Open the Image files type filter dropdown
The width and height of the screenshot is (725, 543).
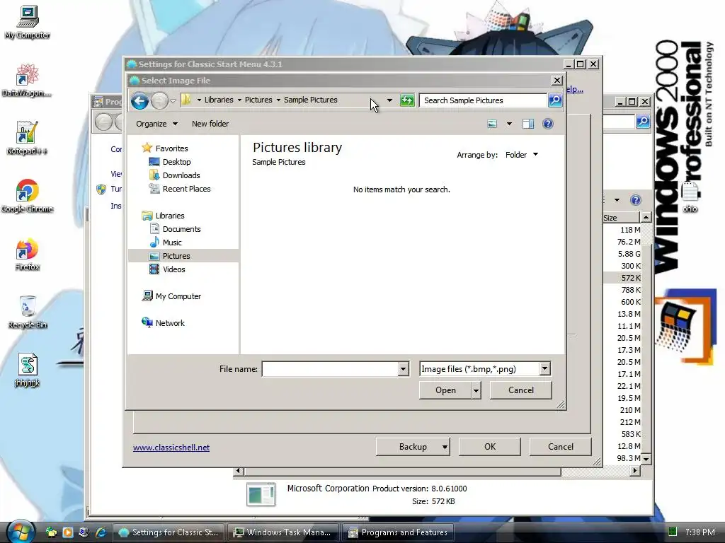485,369
